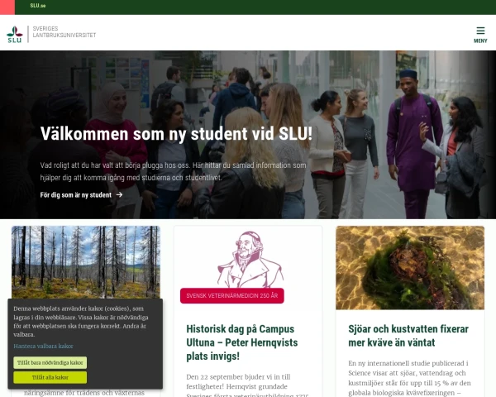Open 'Historisk dag på Campus Ultuna' article heading

tap(242, 342)
